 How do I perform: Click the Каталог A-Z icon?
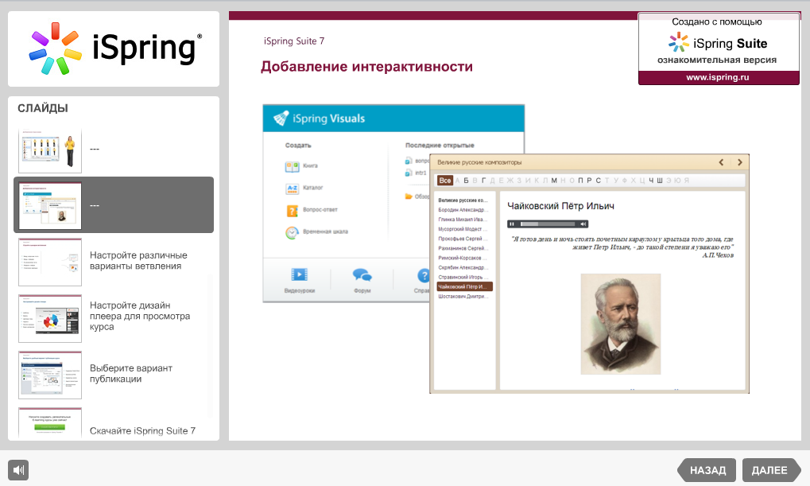tap(292, 189)
